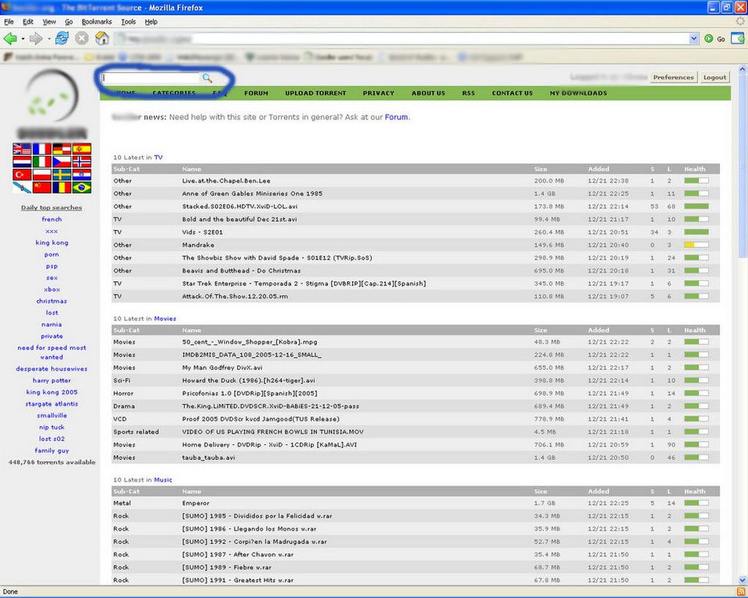Open the PRIVACY page
The height and width of the screenshot is (598, 748).
[378, 94]
